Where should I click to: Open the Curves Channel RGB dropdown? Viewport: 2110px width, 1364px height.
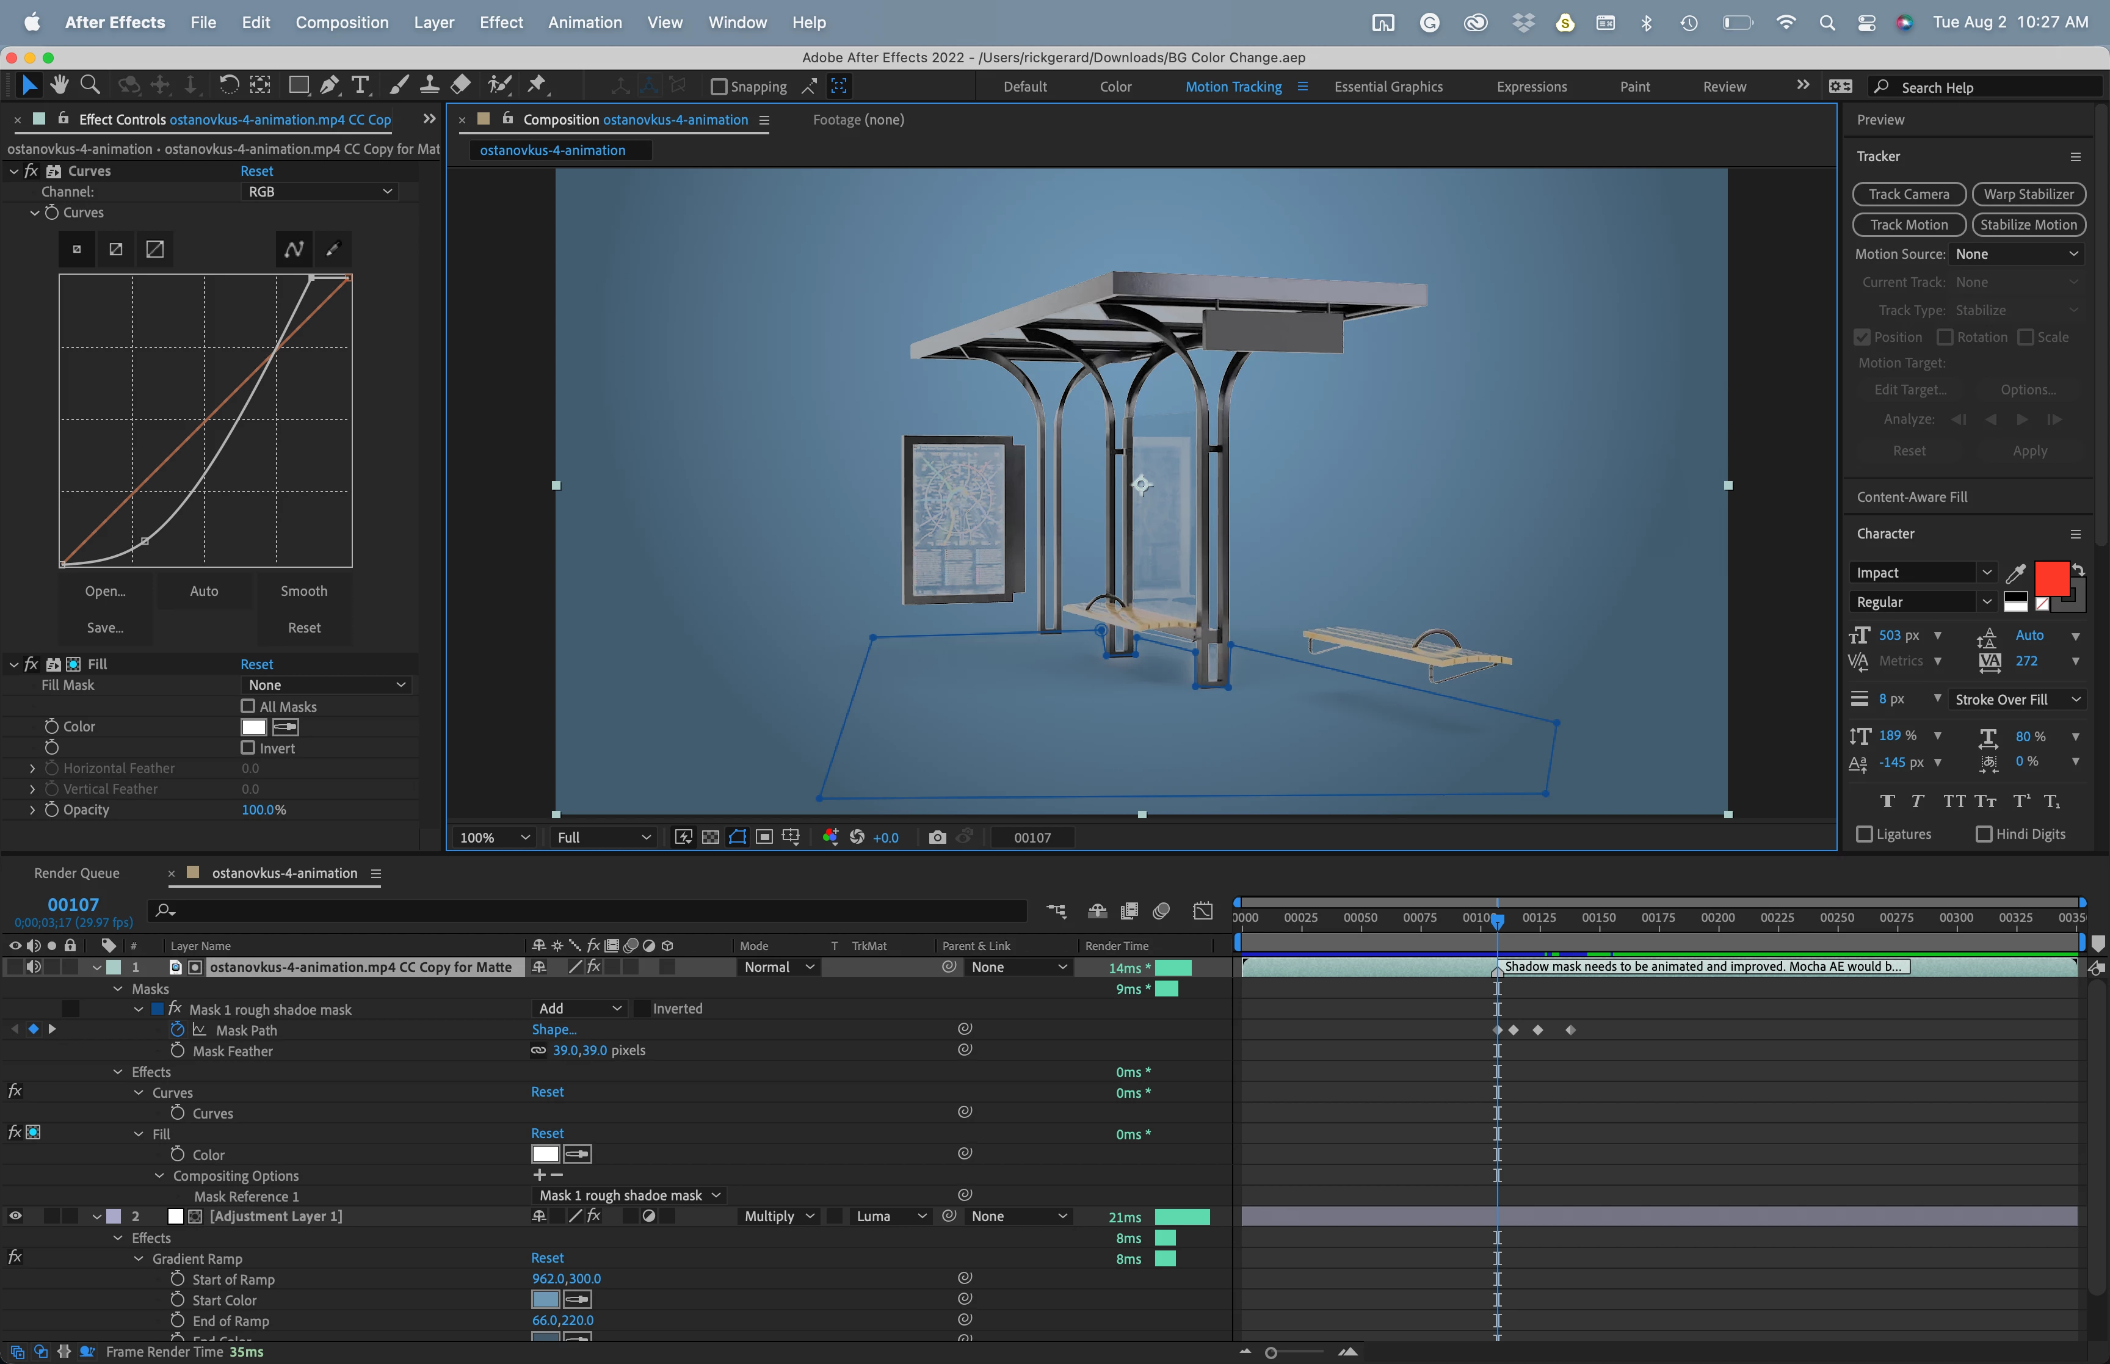click(x=319, y=192)
